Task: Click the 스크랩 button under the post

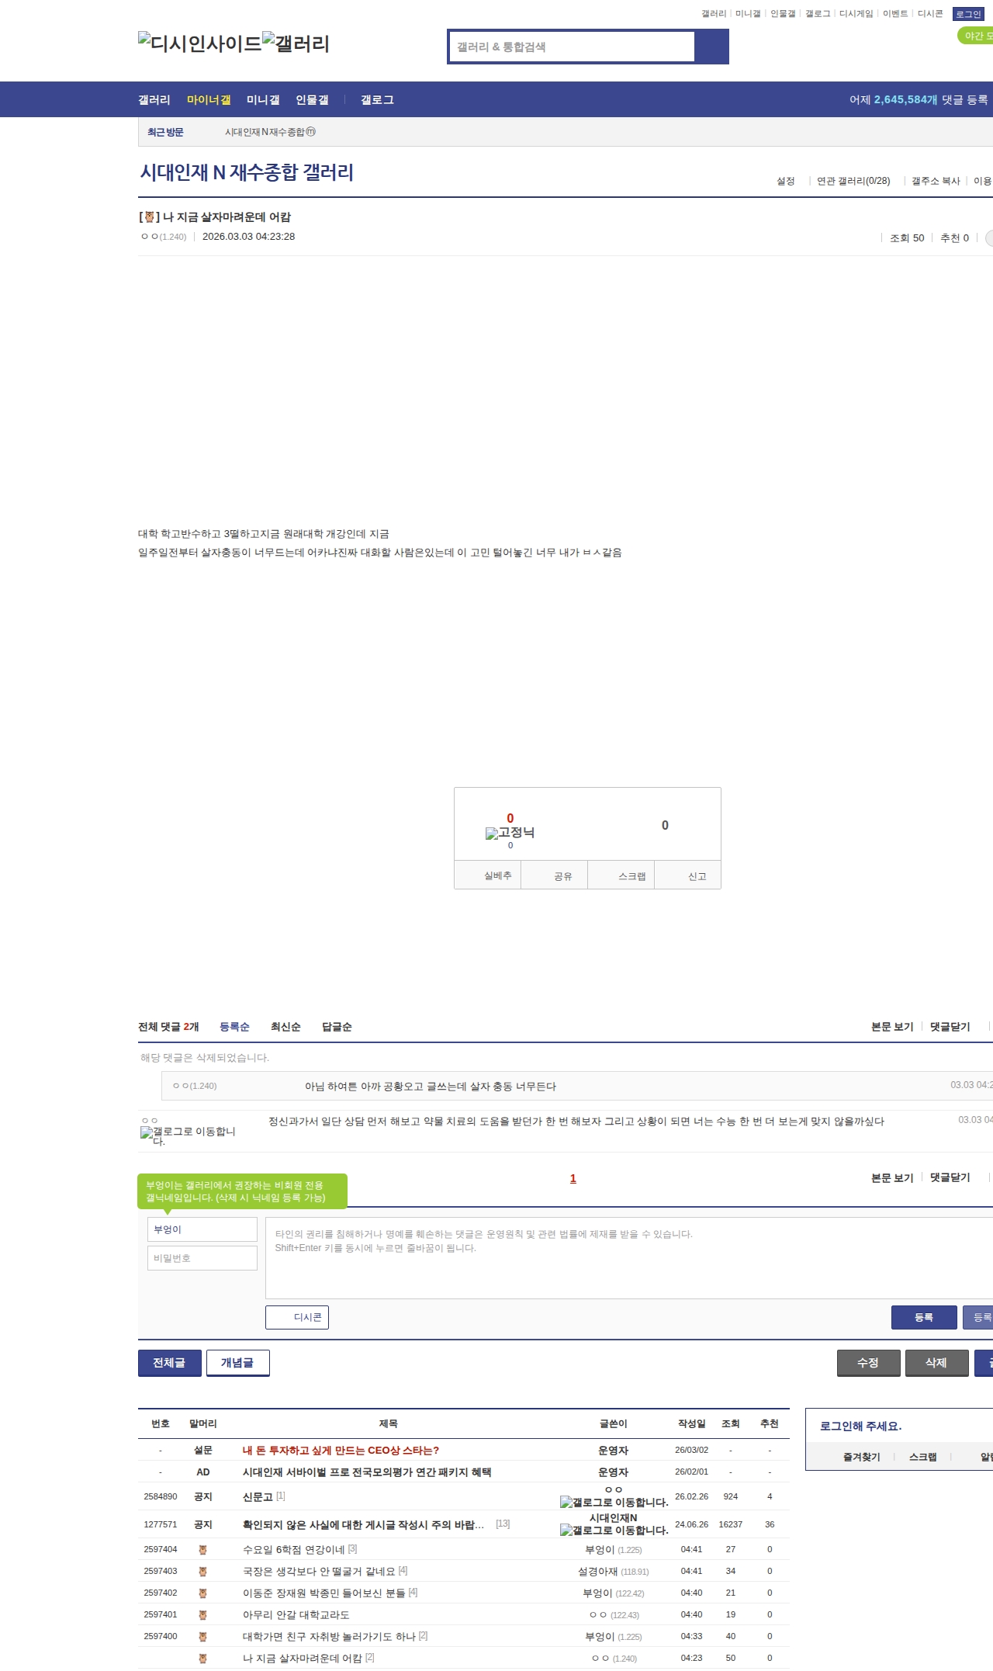Action: [x=621, y=875]
